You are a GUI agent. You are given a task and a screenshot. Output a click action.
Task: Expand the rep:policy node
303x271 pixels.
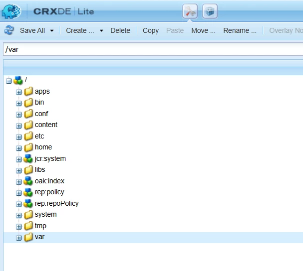[19, 193]
